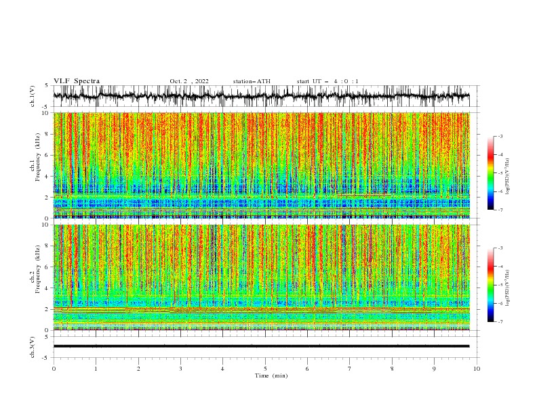This screenshot has height=414, width=537.
Task: Click the "10" tick on ch.2 frequency axis
Action: coord(45,225)
